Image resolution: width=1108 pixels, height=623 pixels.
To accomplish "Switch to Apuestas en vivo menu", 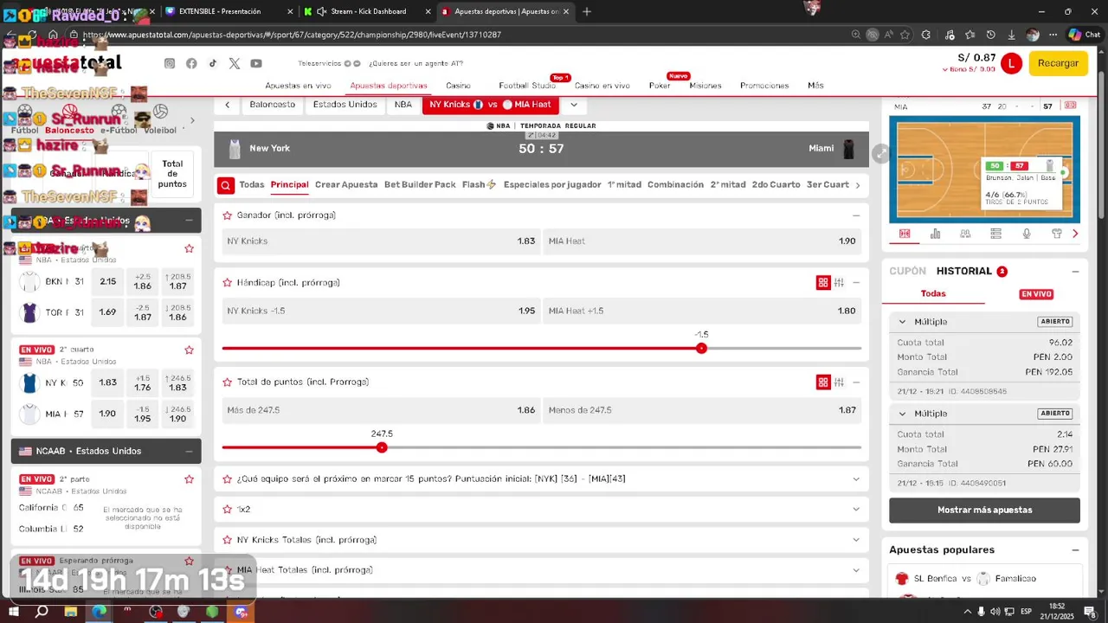I will tap(298, 86).
